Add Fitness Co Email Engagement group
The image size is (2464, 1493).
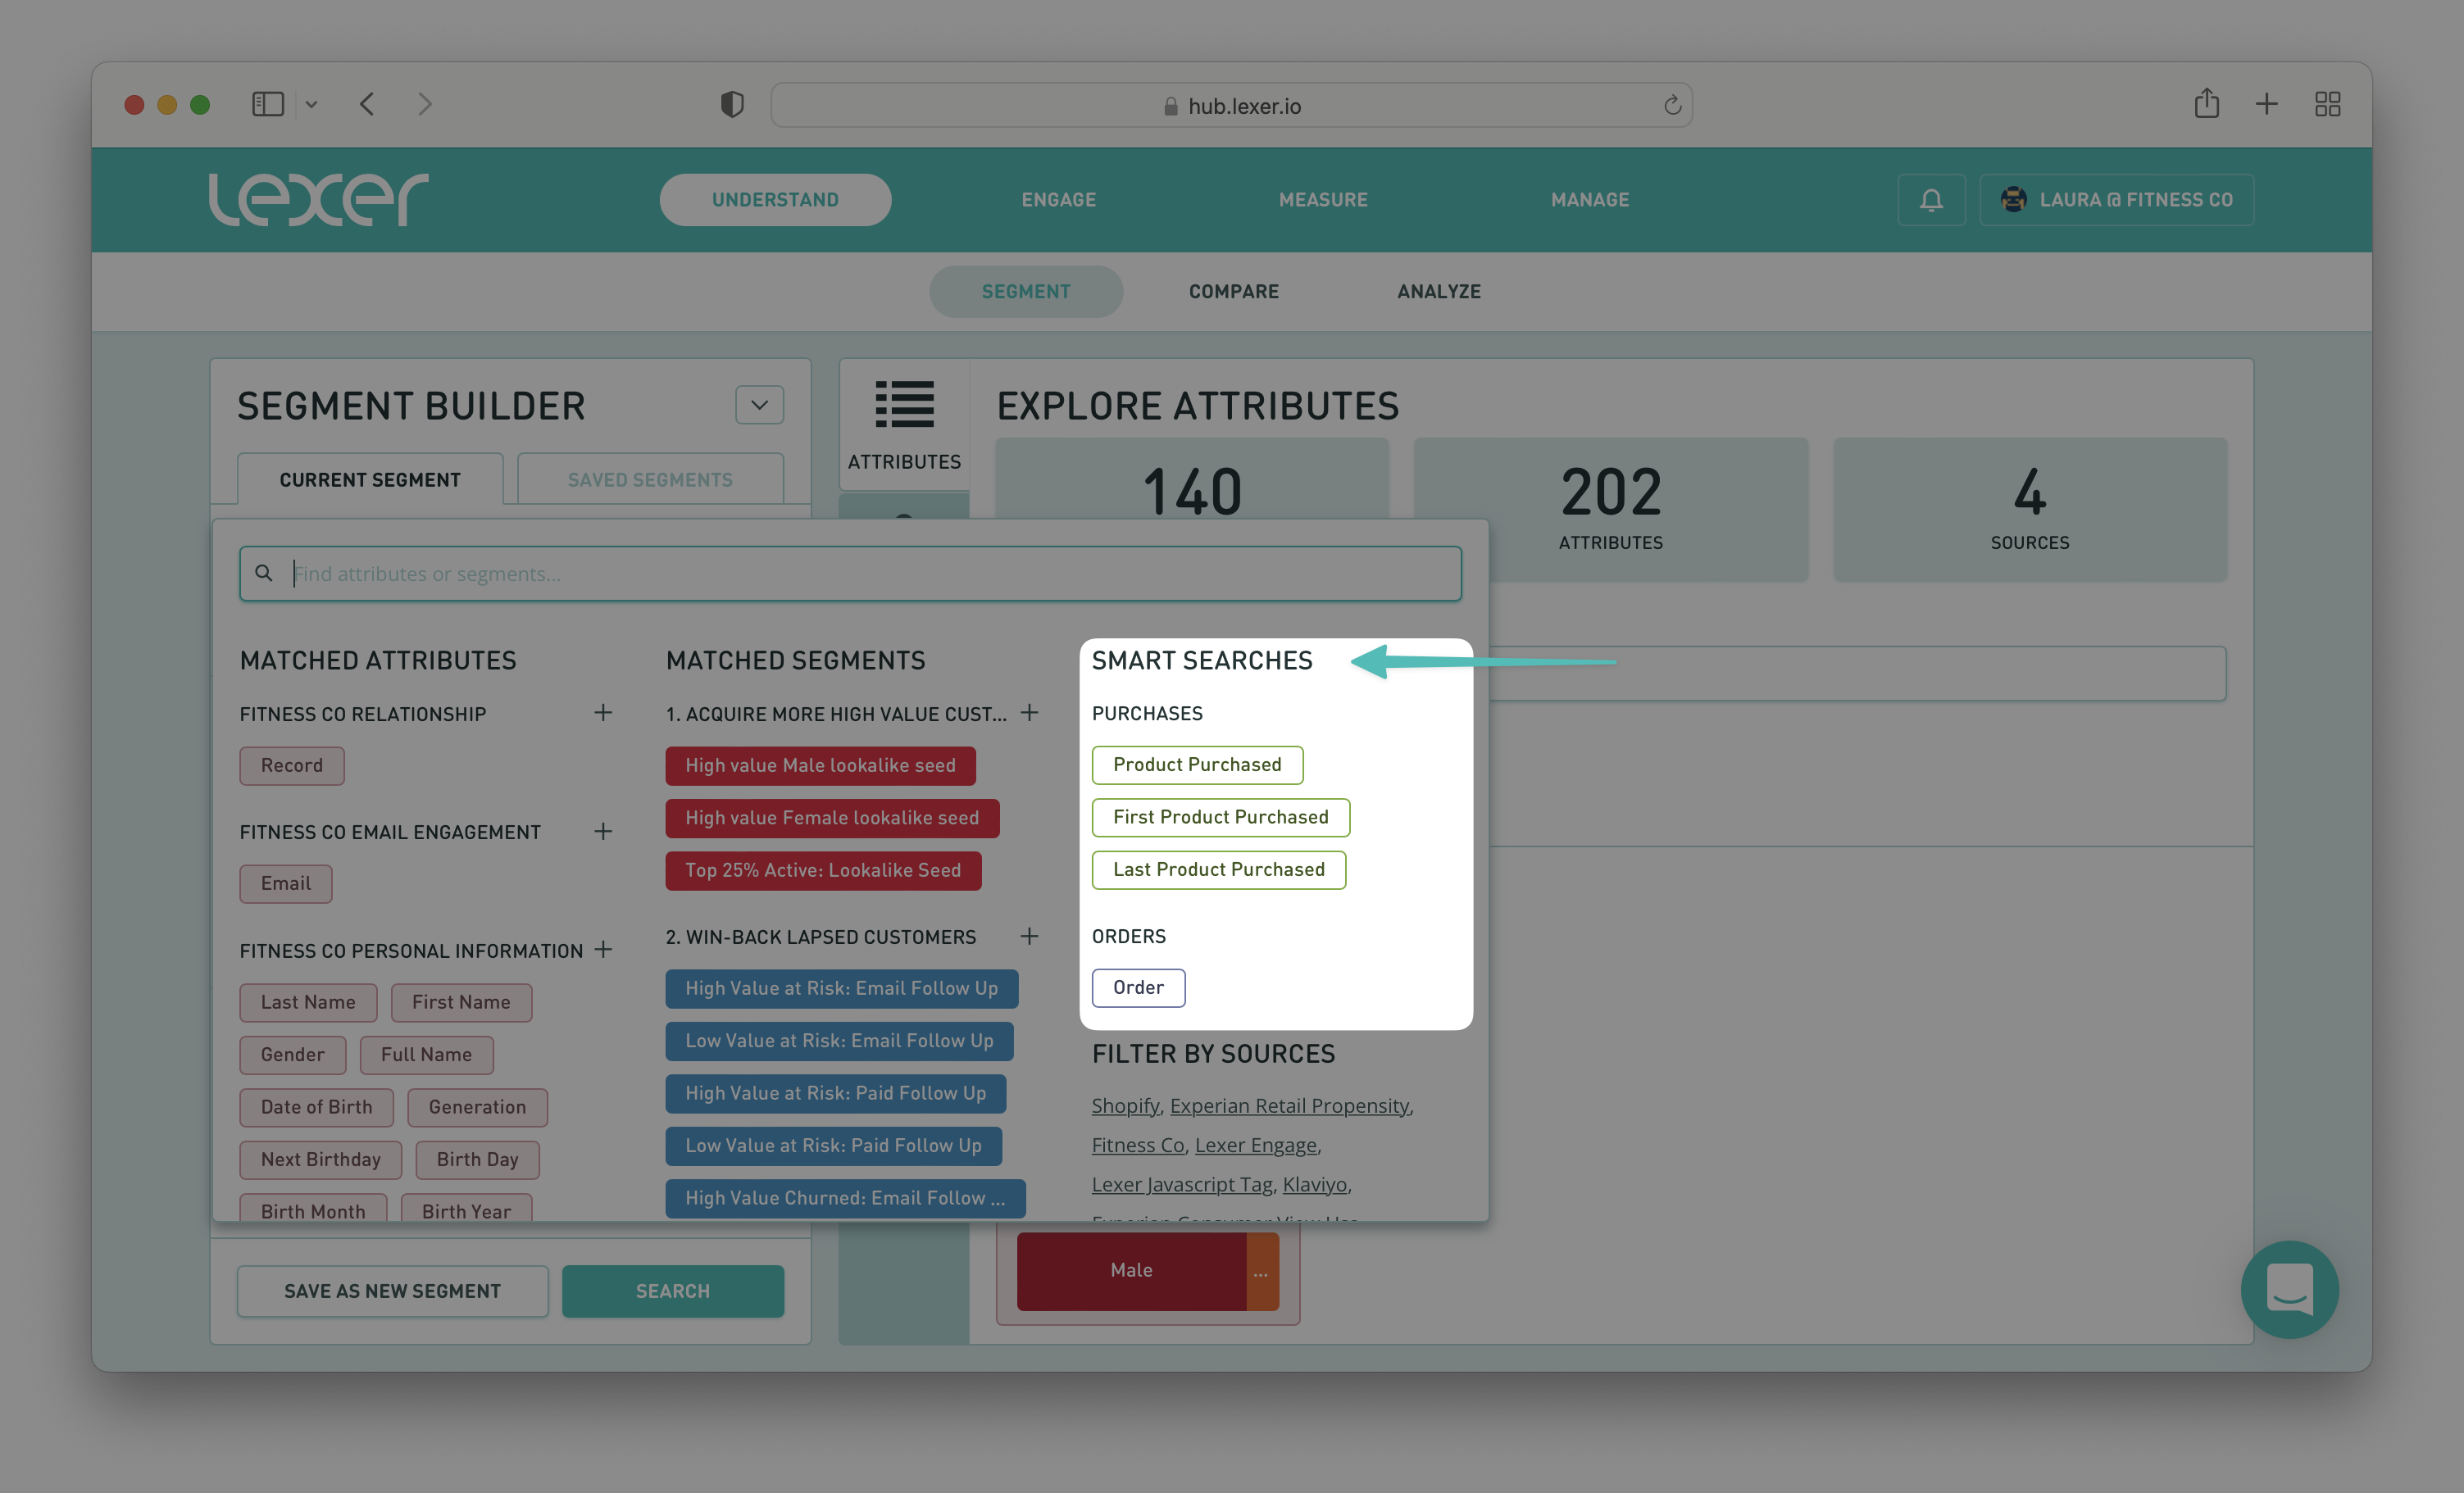pos(602,831)
